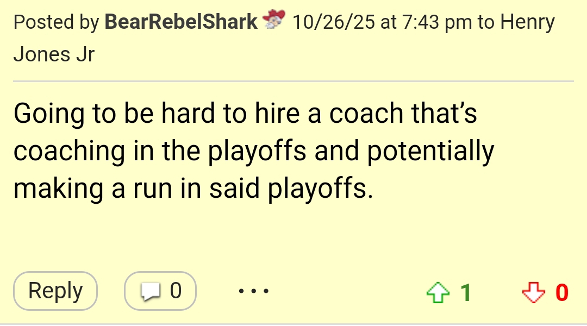Click the green upvote count 1
The width and height of the screenshot is (587, 326).
tap(465, 293)
